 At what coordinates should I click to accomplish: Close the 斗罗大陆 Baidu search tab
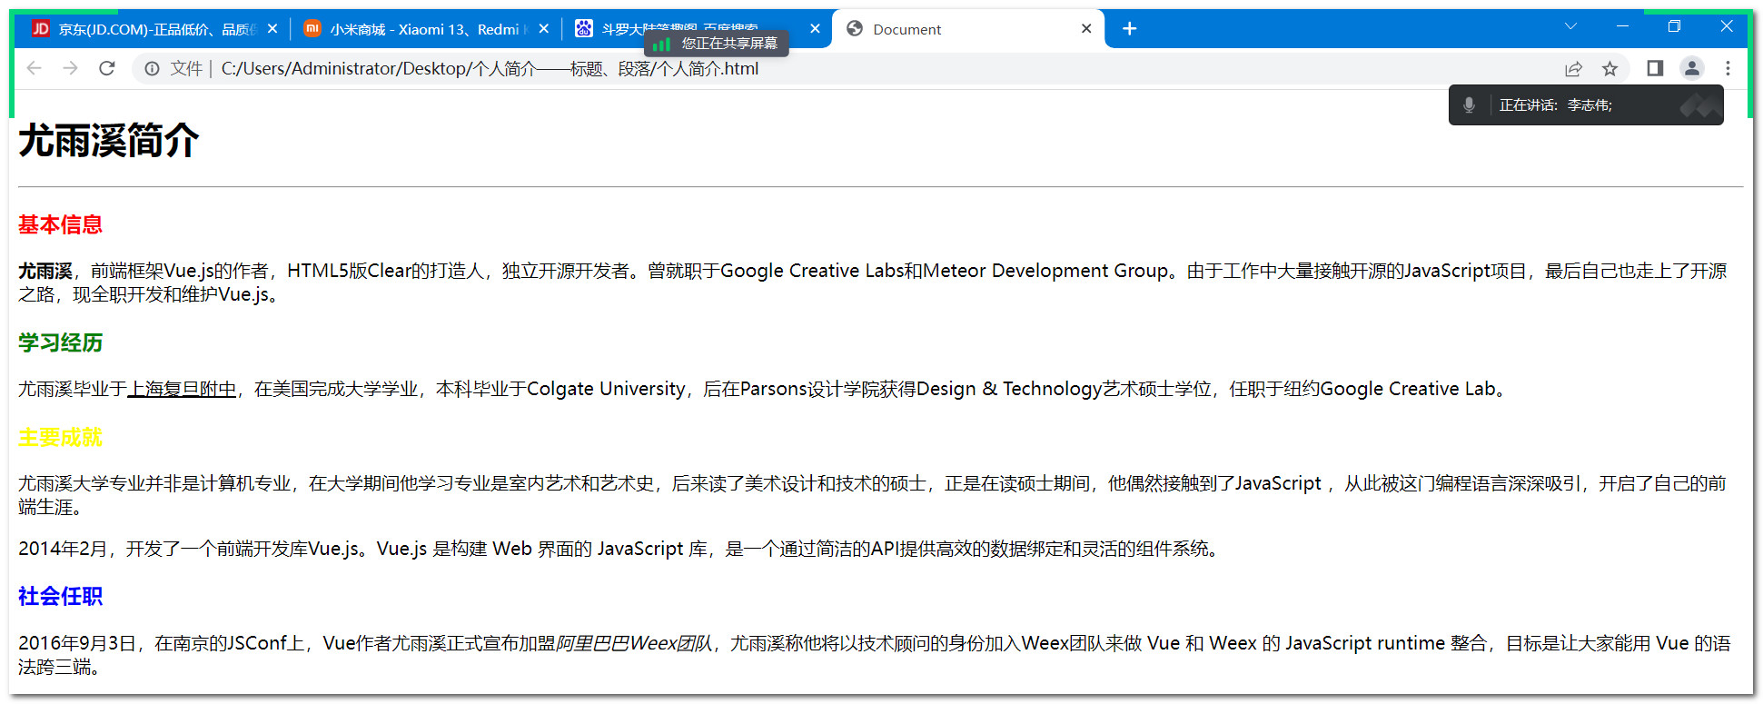click(815, 29)
